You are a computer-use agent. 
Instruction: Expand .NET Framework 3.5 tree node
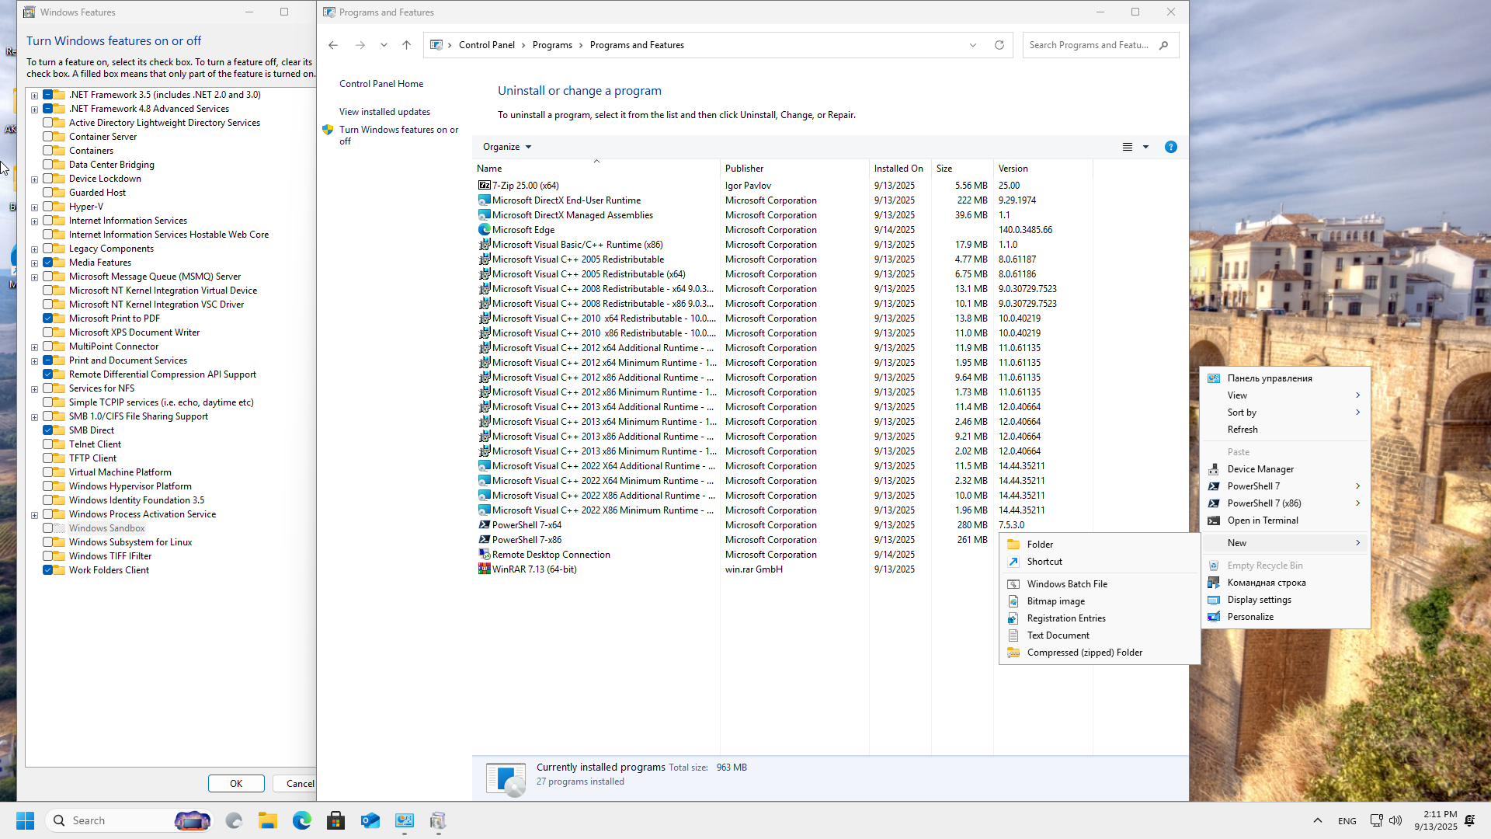tap(34, 96)
